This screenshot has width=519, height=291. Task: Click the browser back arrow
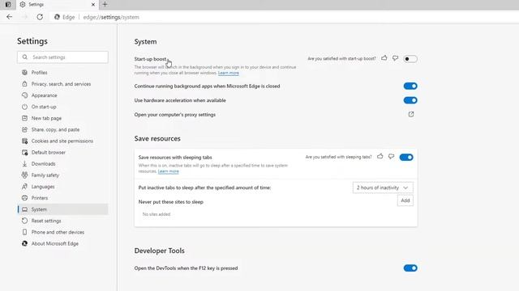point(9,17)
